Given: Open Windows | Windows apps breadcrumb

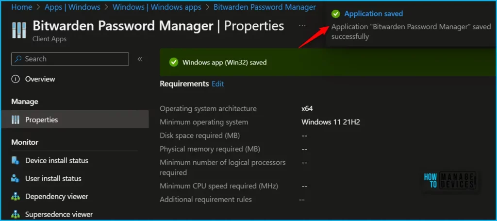Looking at the screenshot, I should (157, 7).
